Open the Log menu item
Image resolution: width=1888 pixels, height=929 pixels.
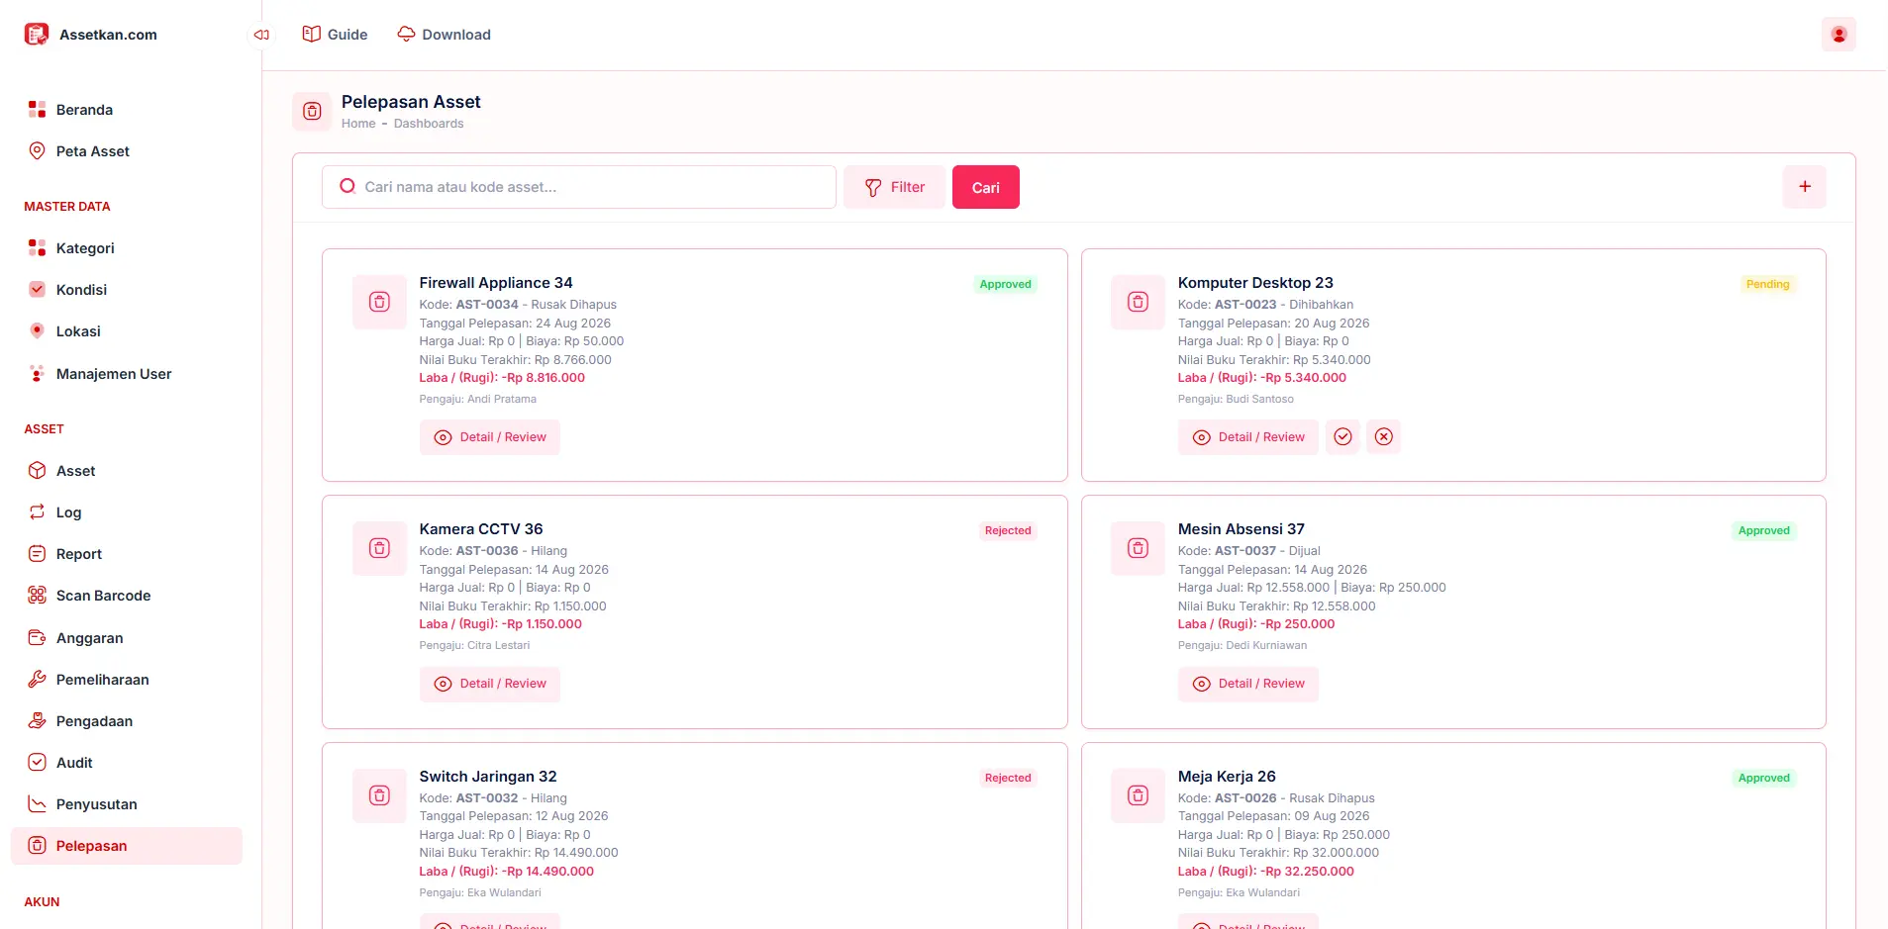point(127,512)
